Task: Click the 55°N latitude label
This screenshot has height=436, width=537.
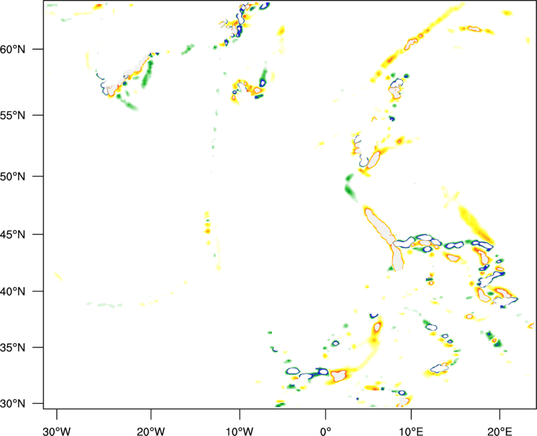Action: pyautogui.click(x=13, y=115)
